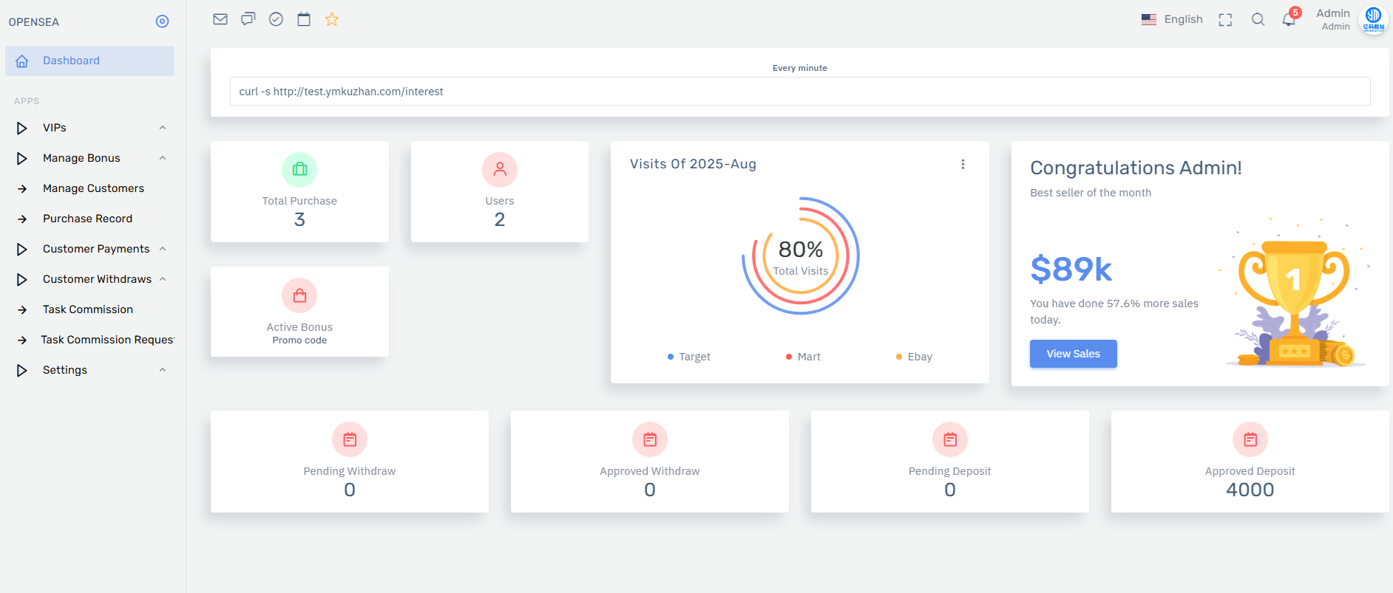1393x593 pixels.
Task: Click the curl command input field
Action: pos(799,92)
